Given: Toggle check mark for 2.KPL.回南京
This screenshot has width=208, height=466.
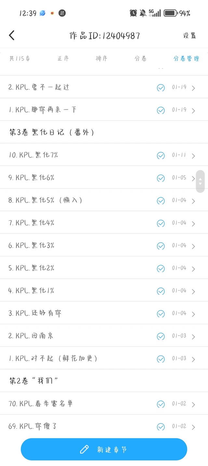Looking at the screenshot, I should [x=161, y=336].
